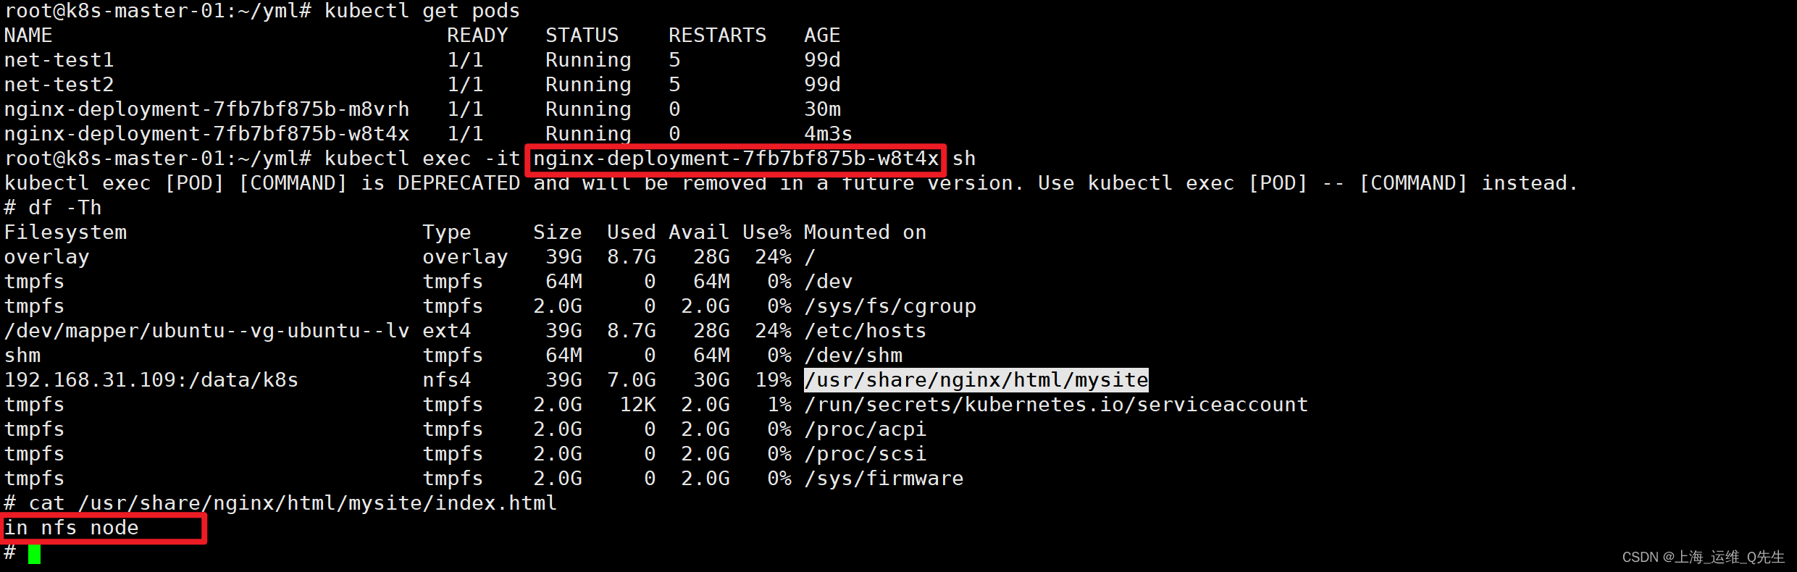Click the READY column header
Image resolution: width=1797 pixels, height=572 pixels.
(x=477, y=35)
